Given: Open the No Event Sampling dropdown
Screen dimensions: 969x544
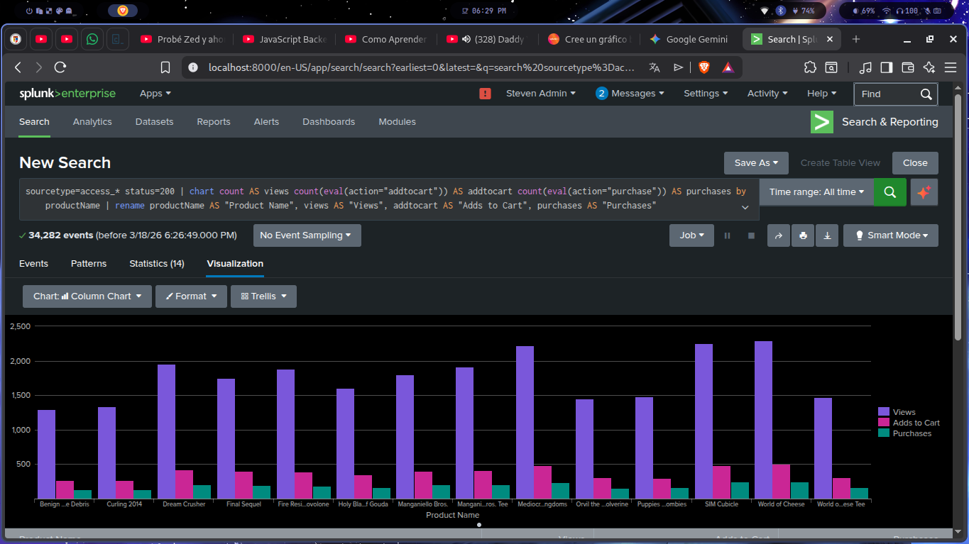Looking at the screenshot, I should (306, 235).
